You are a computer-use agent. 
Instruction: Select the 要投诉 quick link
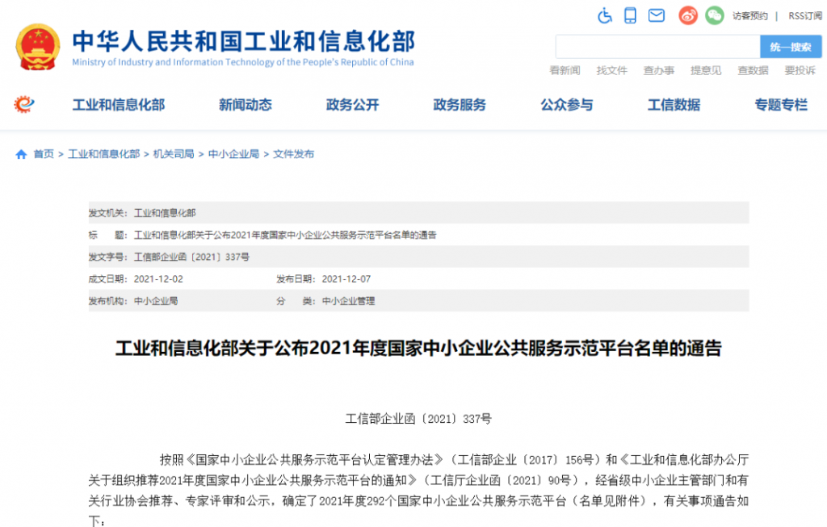800,71
